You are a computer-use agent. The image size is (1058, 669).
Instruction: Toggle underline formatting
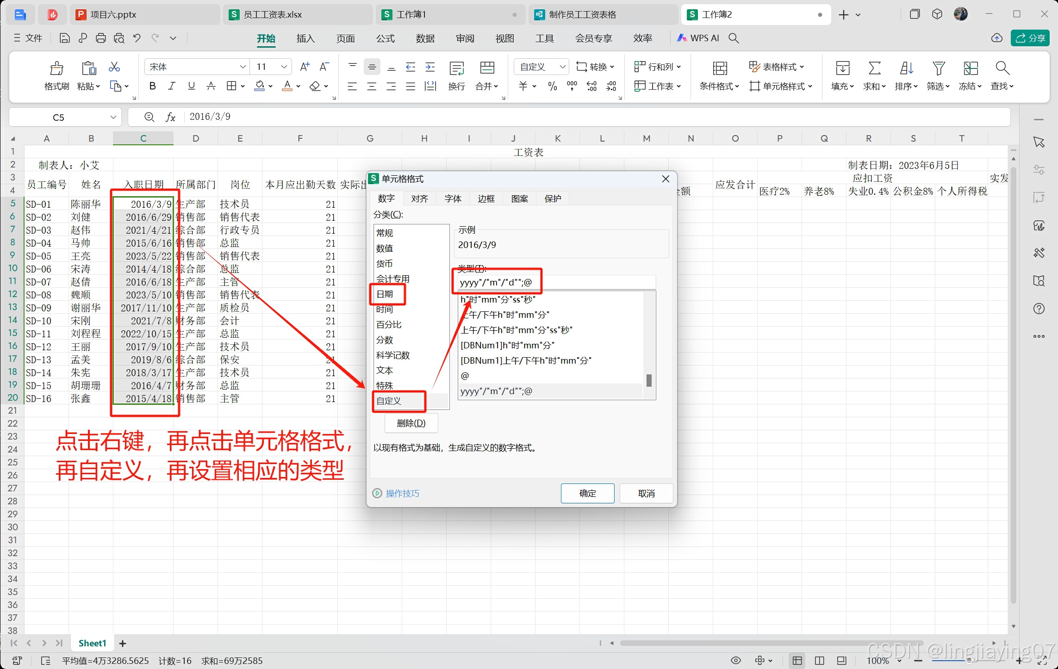pyautogui.click(x=191, y=86)
